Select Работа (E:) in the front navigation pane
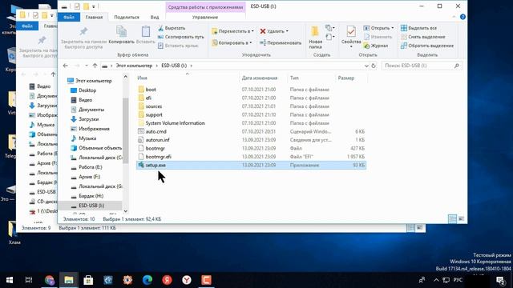This screenshot has width=513, height=288. point(91,167)
